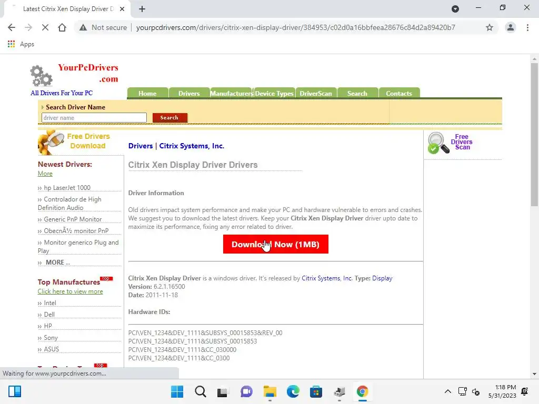Open the Drivers navigation tab
Viewport: 539px width, 404px height.
click(x=189, y=94)
